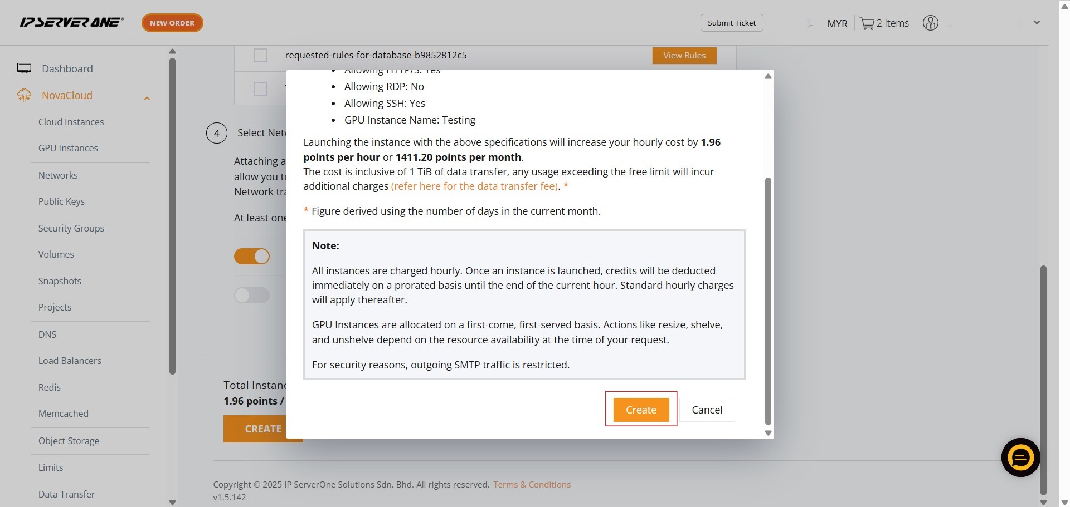This screenshot has height=507, width=1070.
Task: Open the shopping cart icon
Action: coord(867,23)
